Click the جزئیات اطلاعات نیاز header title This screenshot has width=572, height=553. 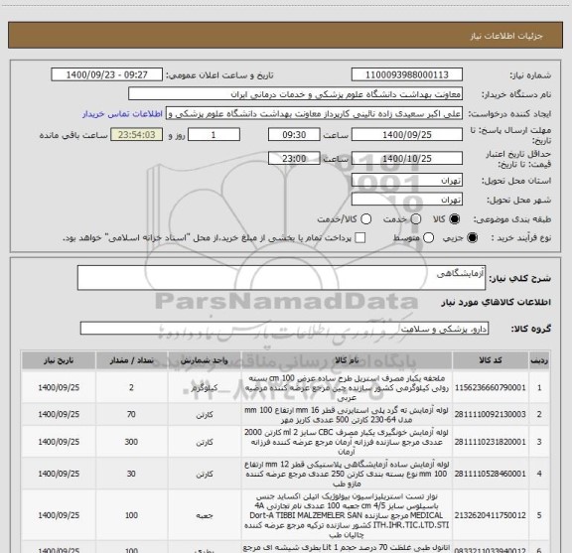point(506,36)
